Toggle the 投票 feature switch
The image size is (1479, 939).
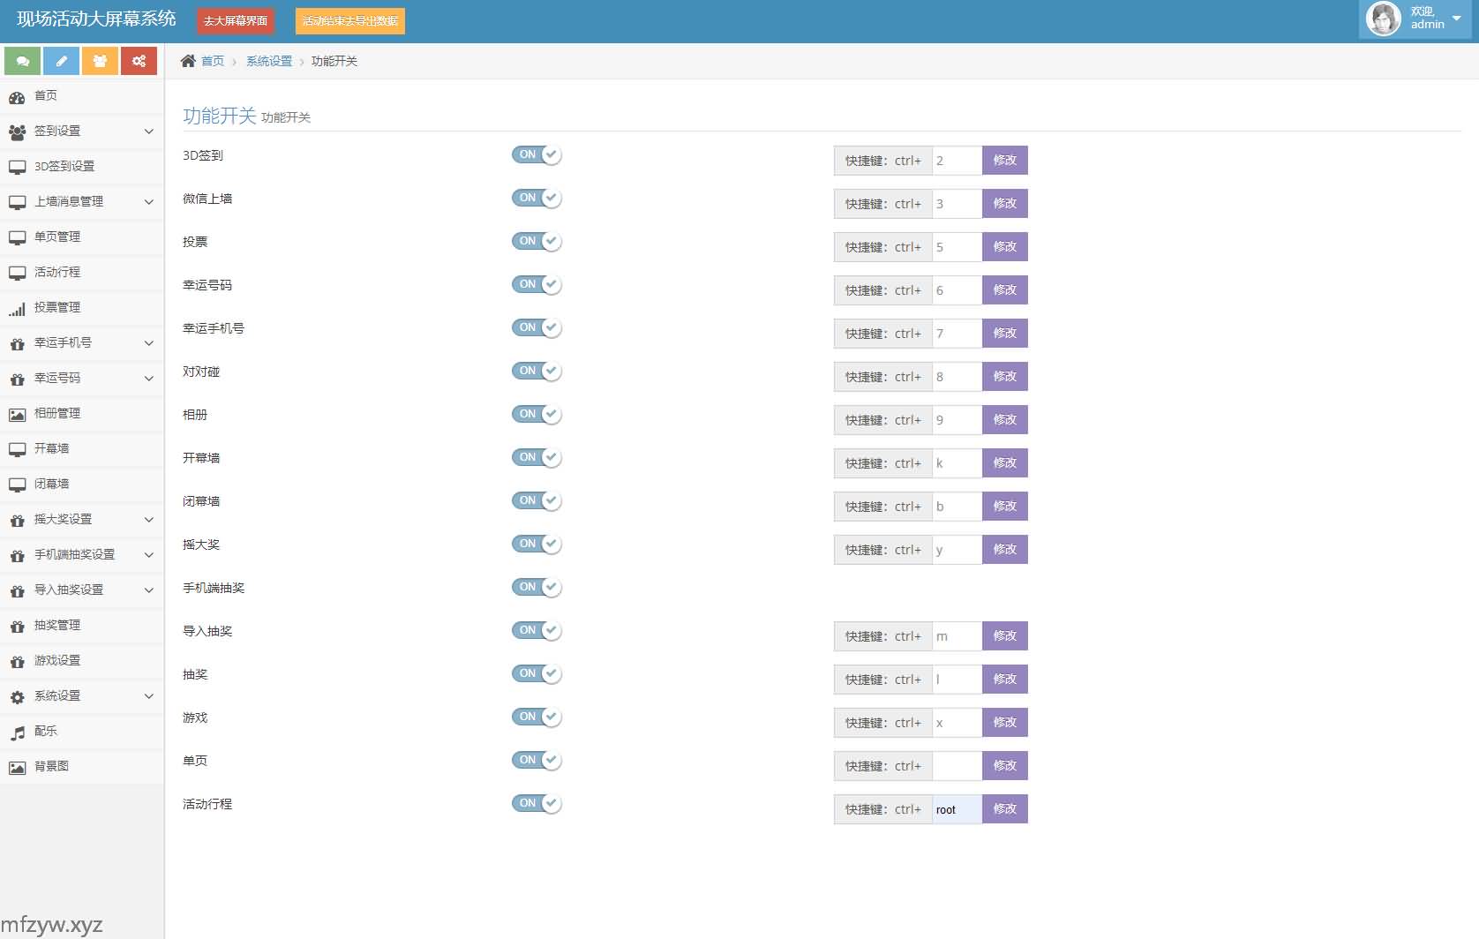pos(537,242)
